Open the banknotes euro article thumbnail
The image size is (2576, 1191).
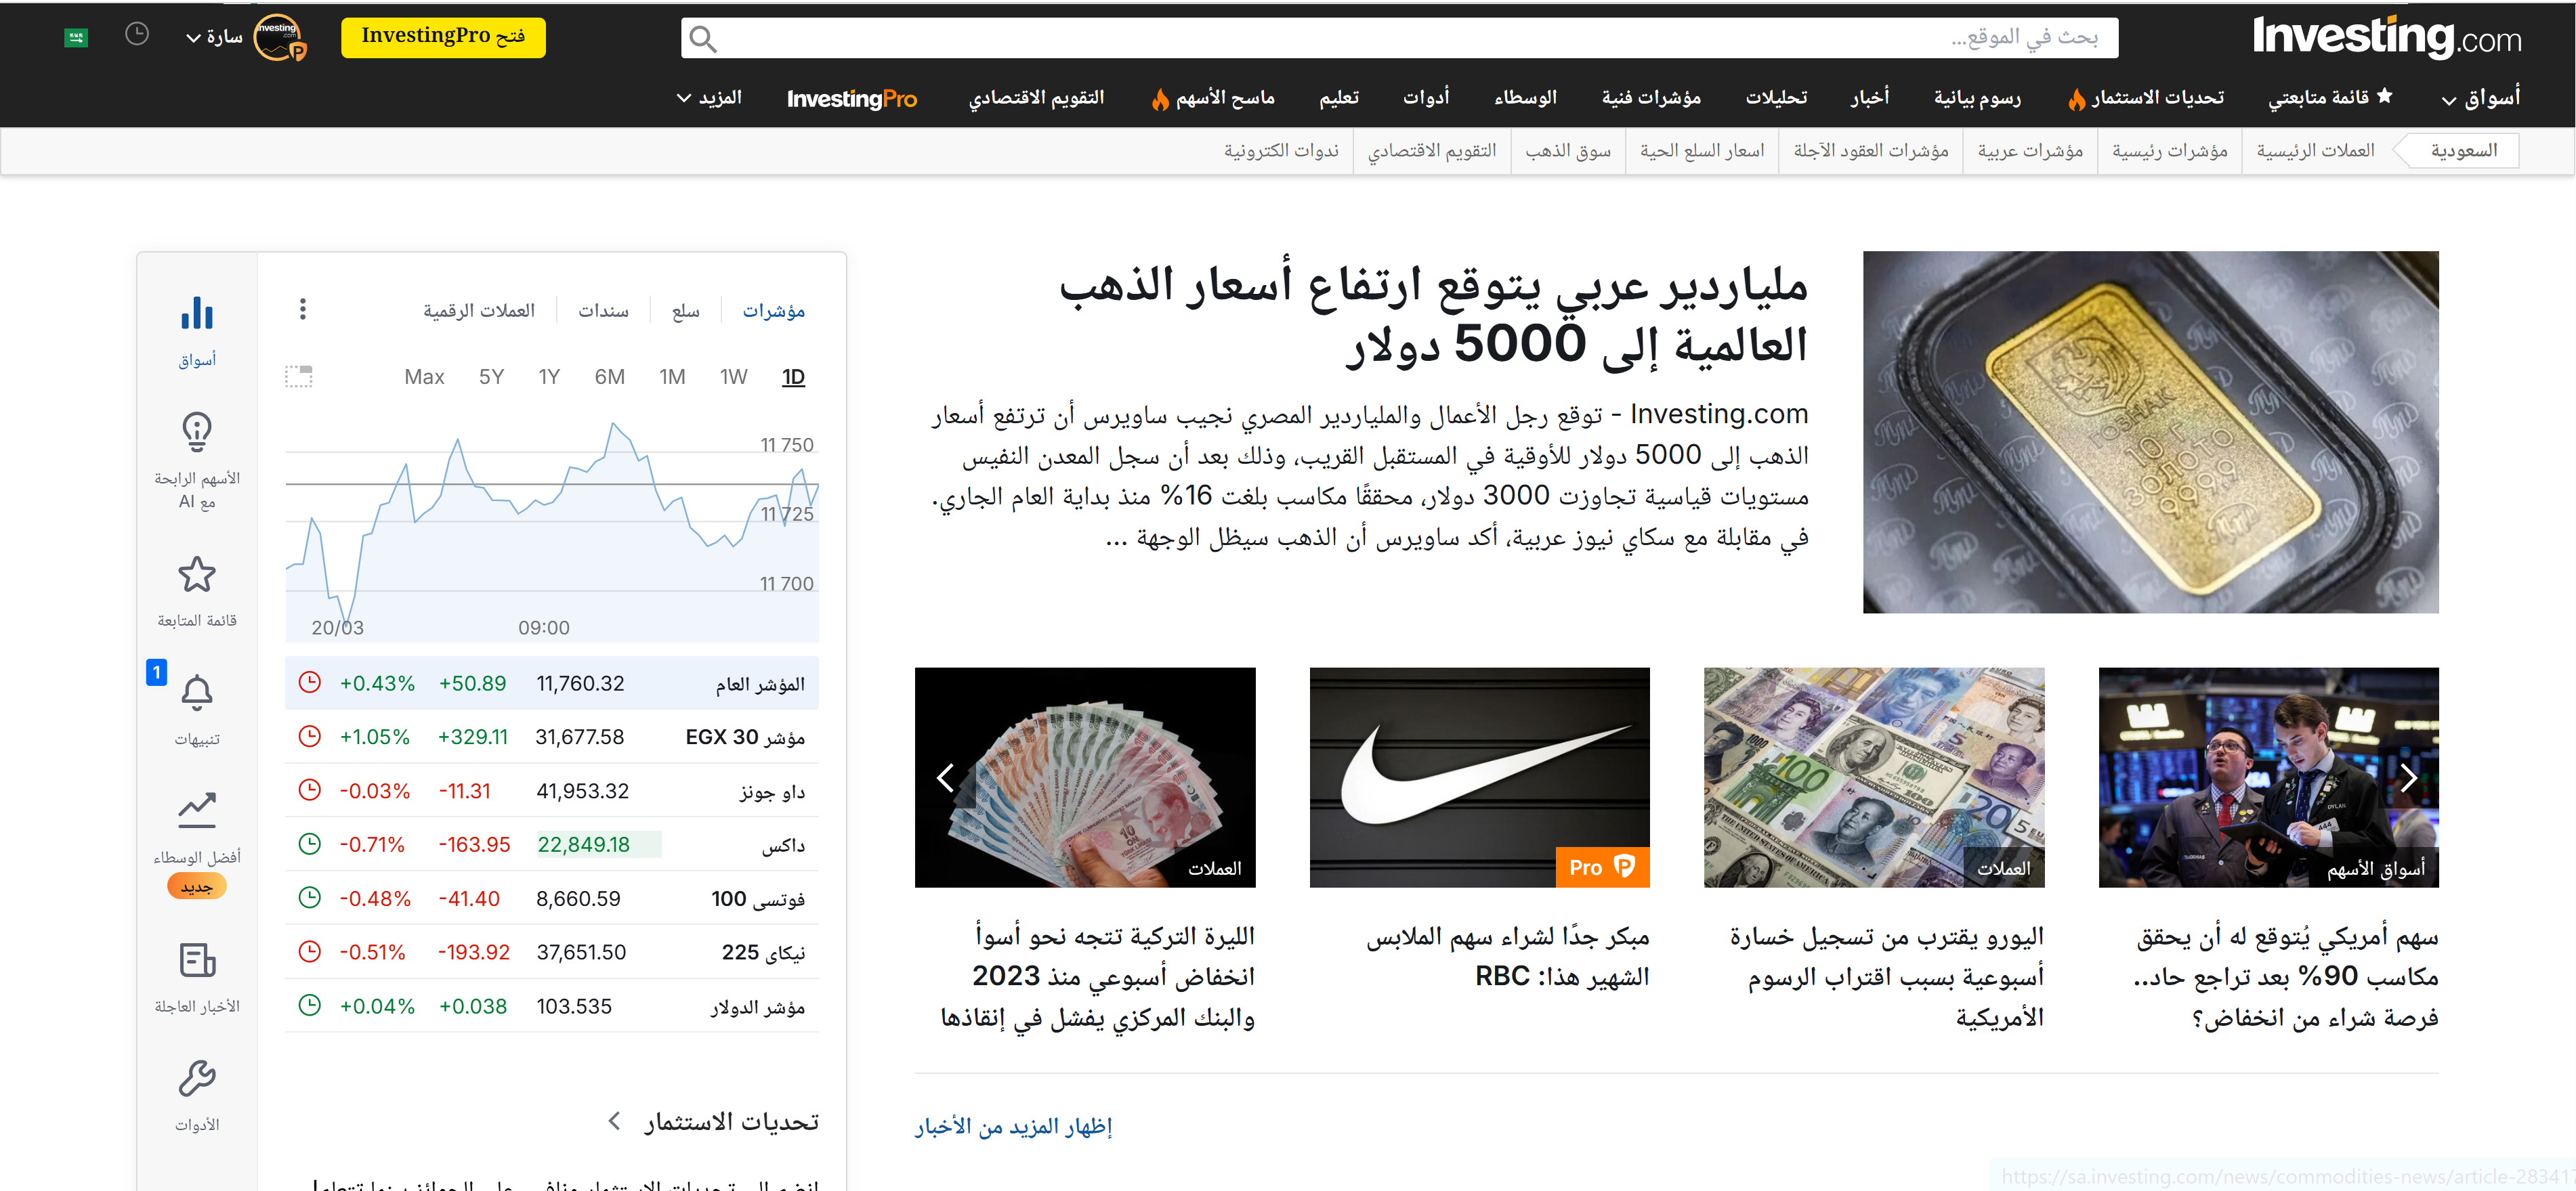pos(1874,777)
